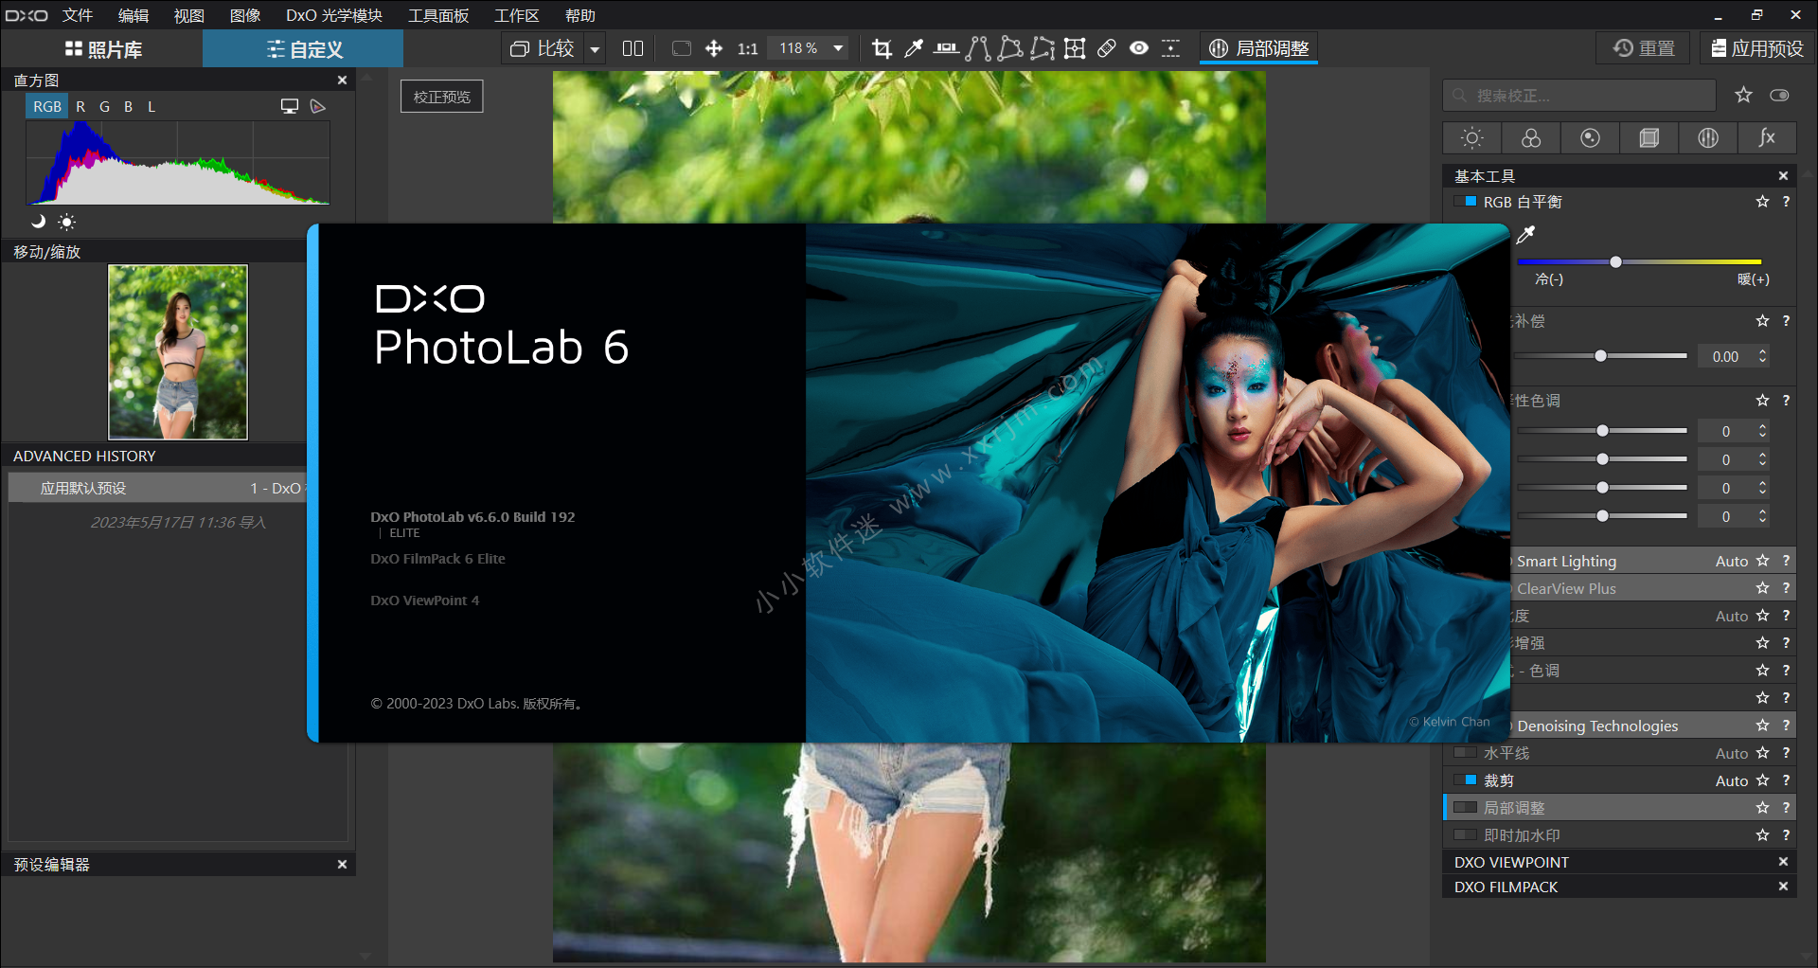Screen dimensions: 1818x968
Task: Pick the RGB white balance eyedropper
Action: pos(1525,234)
